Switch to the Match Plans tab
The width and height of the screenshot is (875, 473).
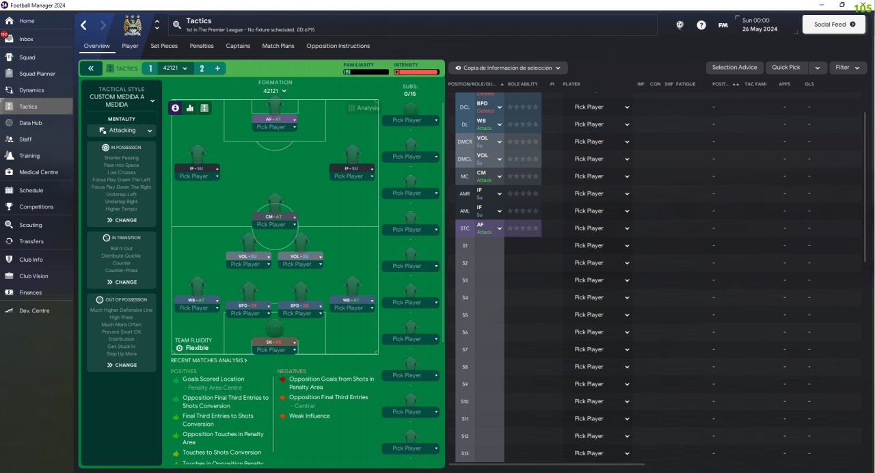point(278,46)
